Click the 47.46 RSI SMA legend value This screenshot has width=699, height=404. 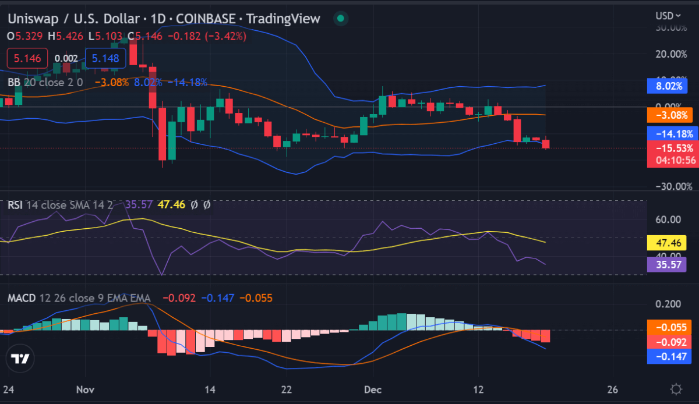[x=171, y=205]
